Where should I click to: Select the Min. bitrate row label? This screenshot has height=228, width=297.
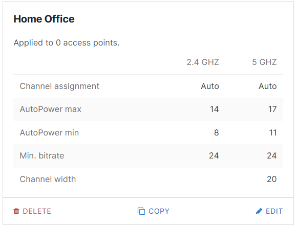tap(42, 156)
